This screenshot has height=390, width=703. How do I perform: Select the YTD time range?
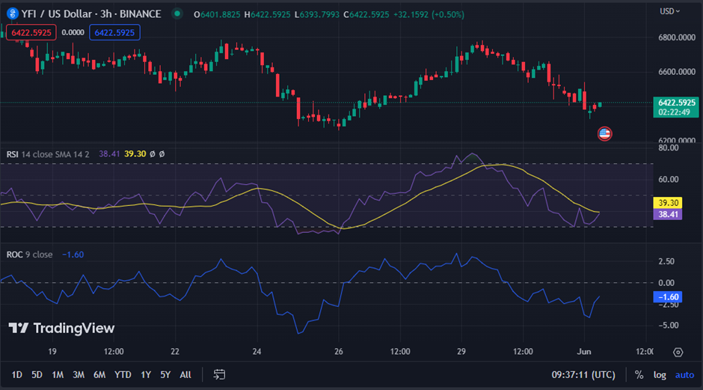coord(123,374)
